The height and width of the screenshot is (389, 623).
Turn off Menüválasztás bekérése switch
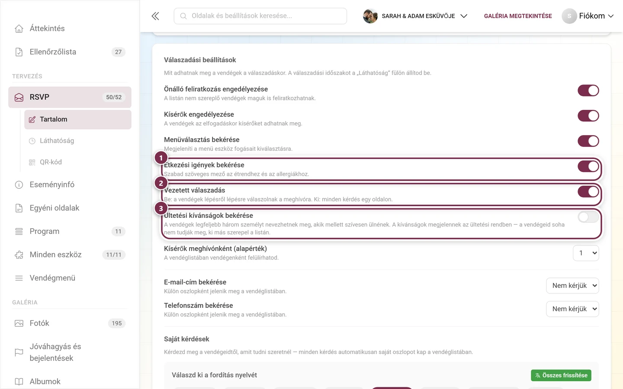[588, 141]
